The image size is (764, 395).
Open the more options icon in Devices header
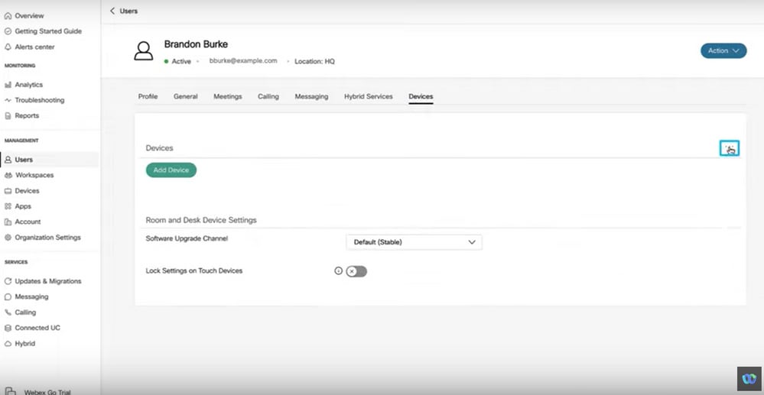729,148
